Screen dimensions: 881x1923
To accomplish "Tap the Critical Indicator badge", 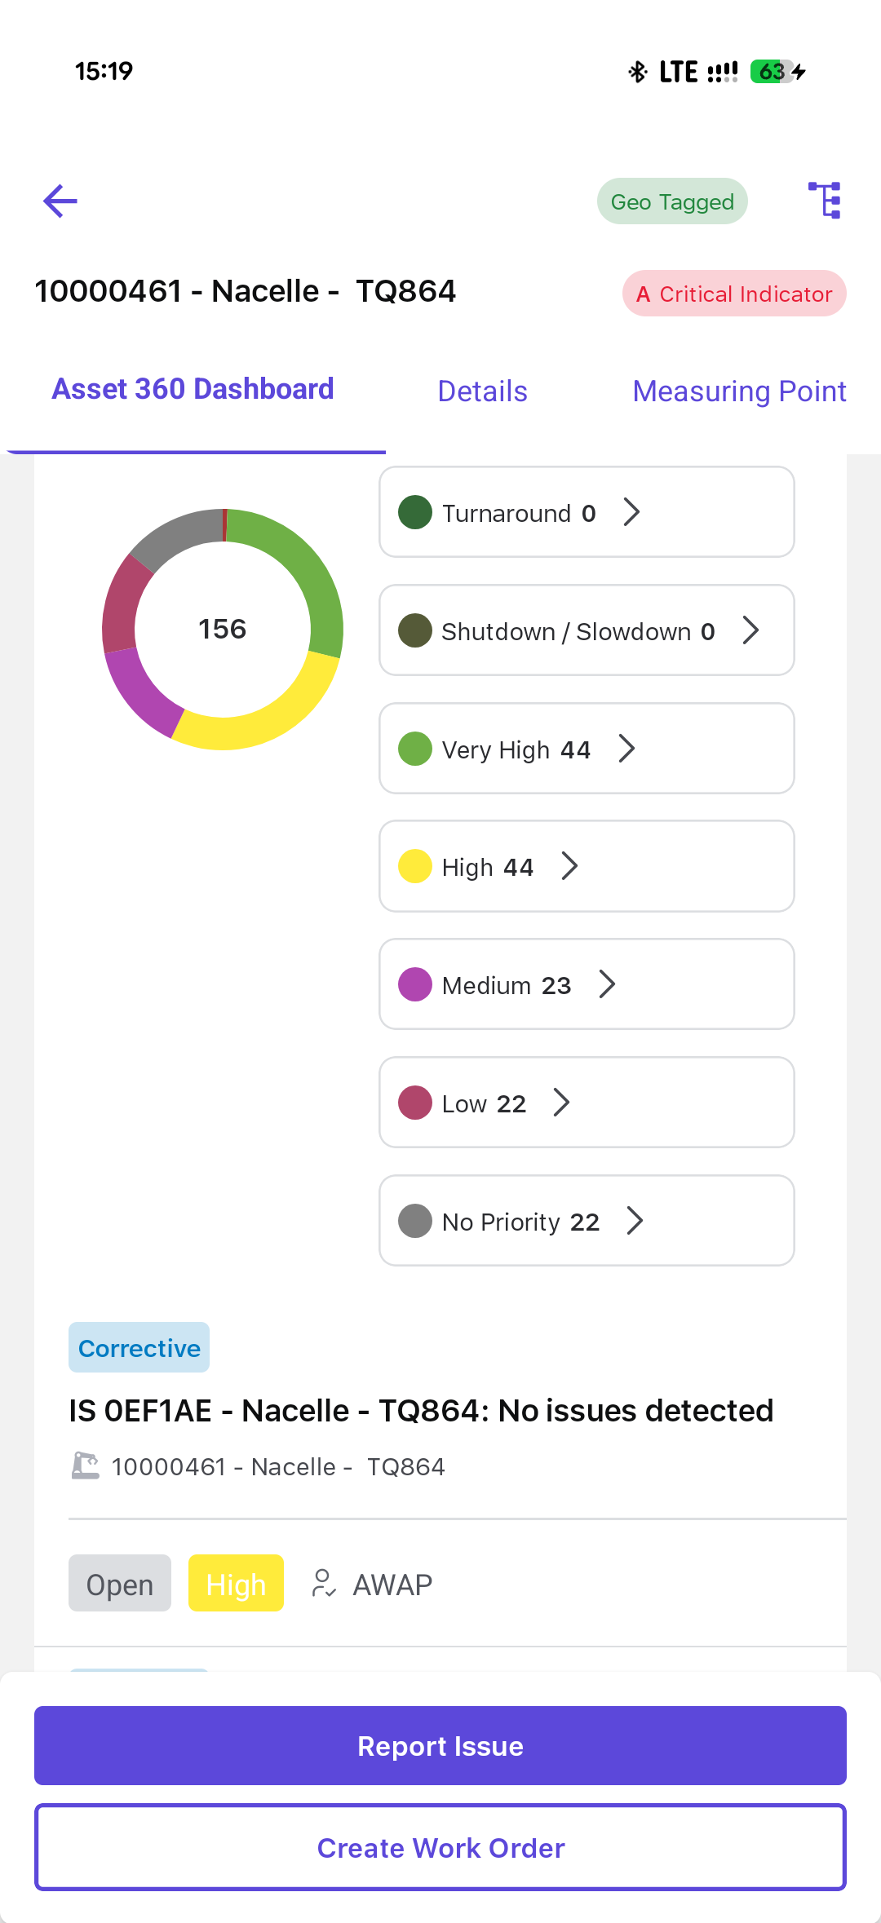I will click(x=734, y=294).
